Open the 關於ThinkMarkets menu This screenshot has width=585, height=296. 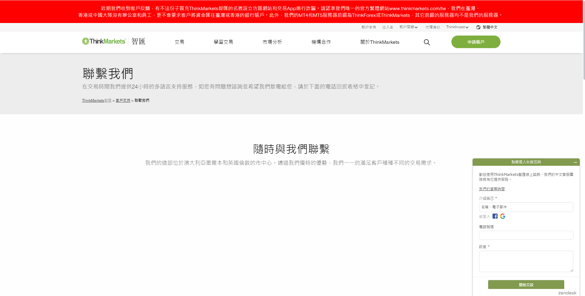380,42
